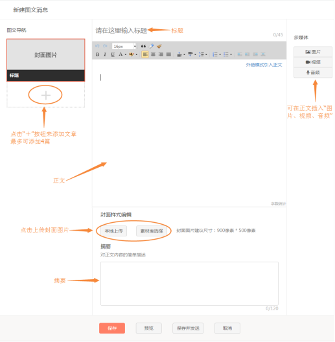Apply italic style to text
This screenshot has width=335, height=342.
click(x=105, y=54)
